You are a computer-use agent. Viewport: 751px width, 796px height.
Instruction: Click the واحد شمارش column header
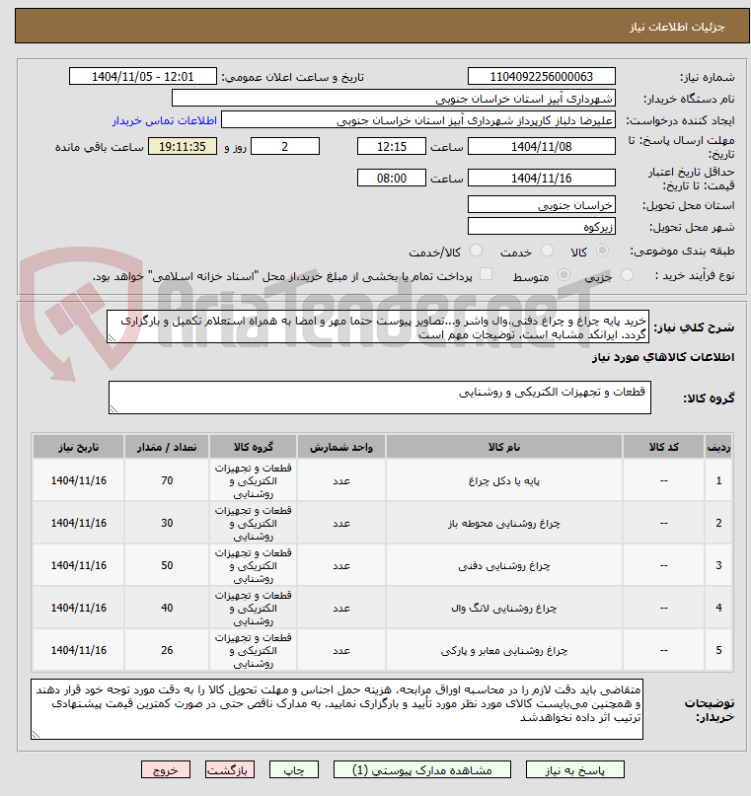pos(341,447)
